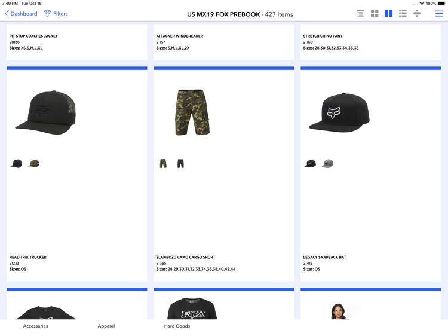The height and width of the screenshot is (336, 448).
Task: Open the hamburger menu
Action: click(439, 13)
